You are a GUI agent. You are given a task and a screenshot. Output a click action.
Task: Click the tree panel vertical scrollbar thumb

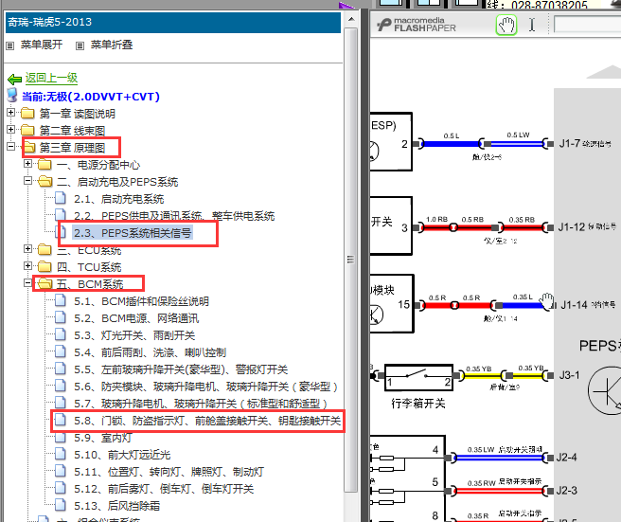tap(350, 260)
